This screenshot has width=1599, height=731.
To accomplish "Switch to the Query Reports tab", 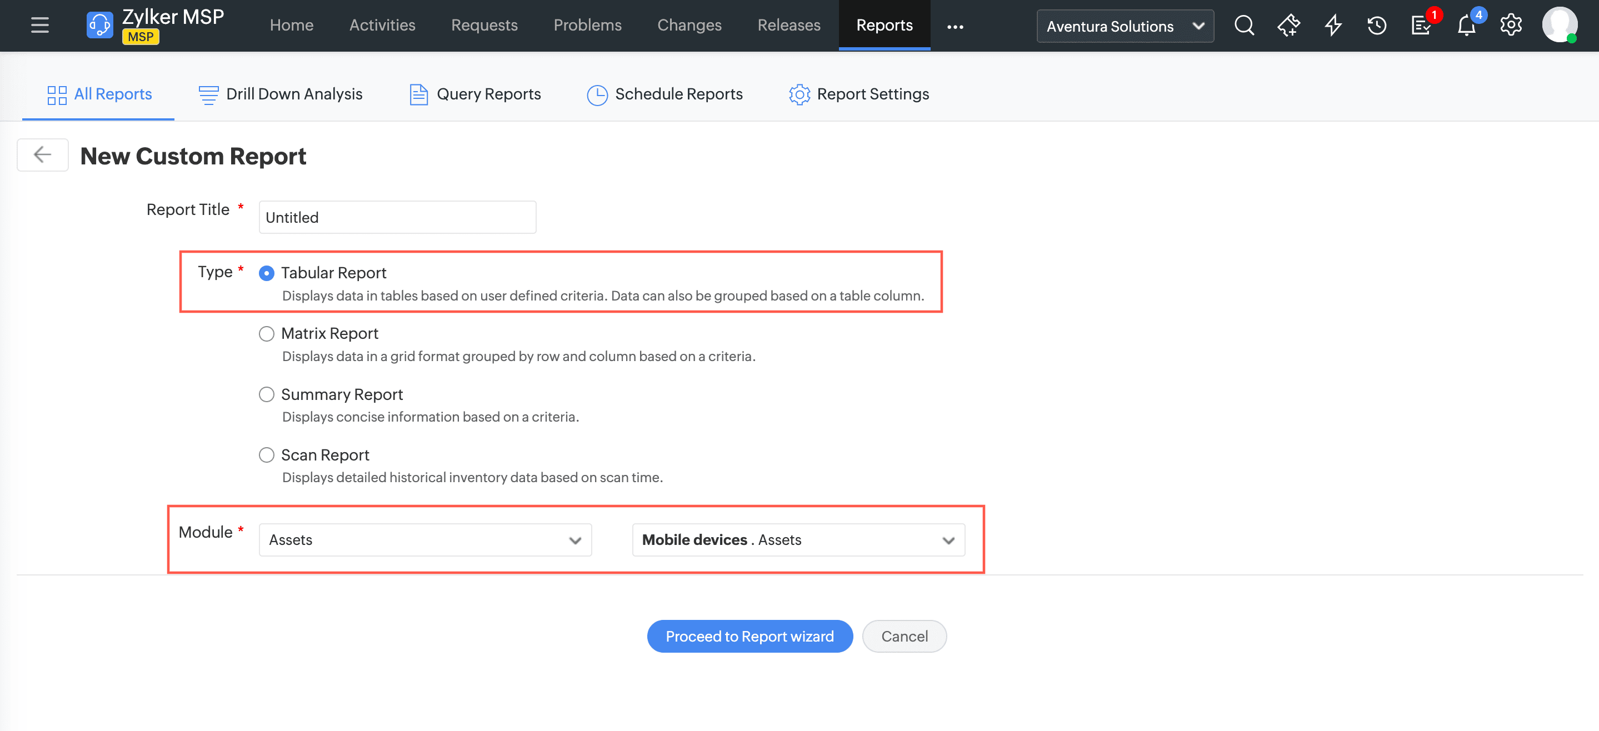I will coord(476,94).
